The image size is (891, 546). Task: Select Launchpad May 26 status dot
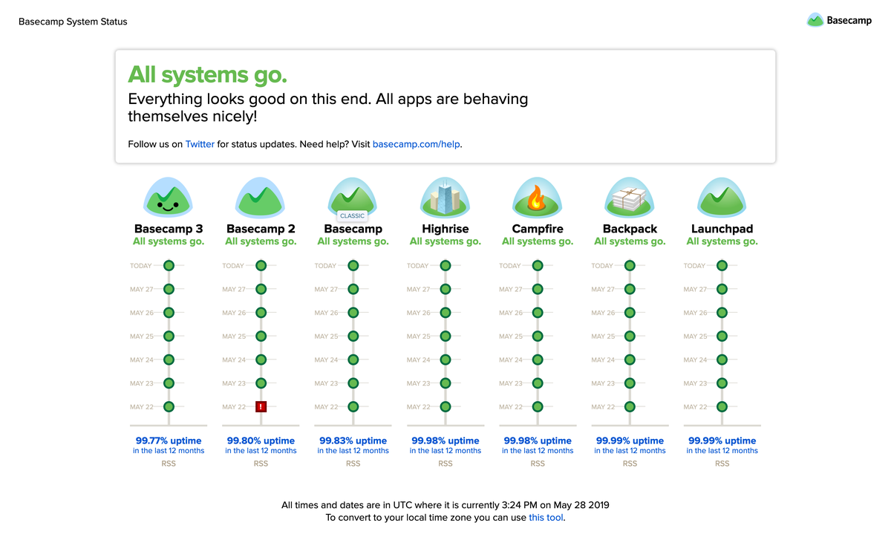point(722,313)
